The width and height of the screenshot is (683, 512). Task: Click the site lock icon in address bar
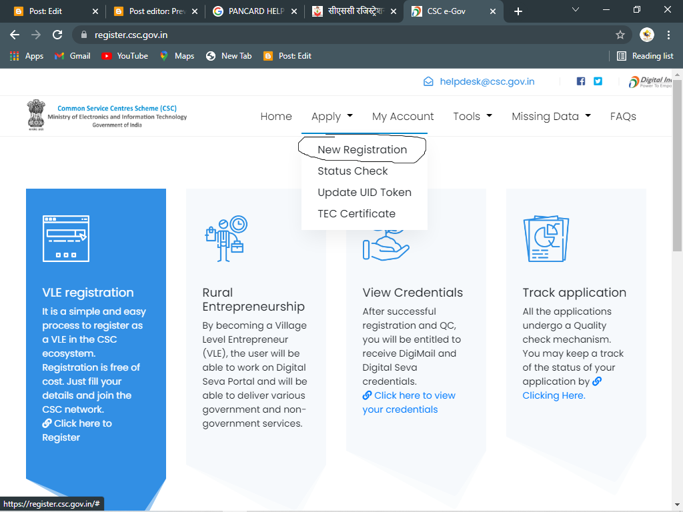[x=84, y=35]
